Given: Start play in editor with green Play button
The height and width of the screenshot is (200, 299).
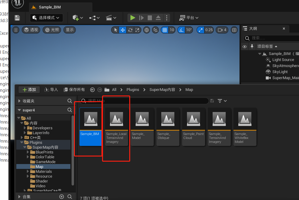Looking at the screenshot, I should 133,18.
